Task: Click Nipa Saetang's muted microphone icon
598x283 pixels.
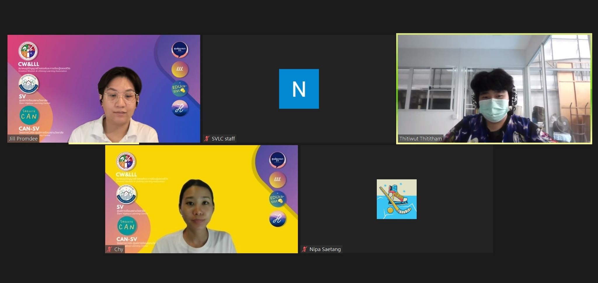Action: [305, 249]
